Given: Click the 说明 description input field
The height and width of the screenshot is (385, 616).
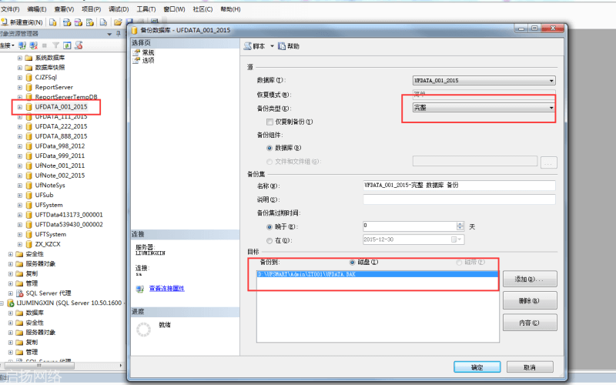Looking at the screenshot, I should pyautogui.click(x=459, y=199).
